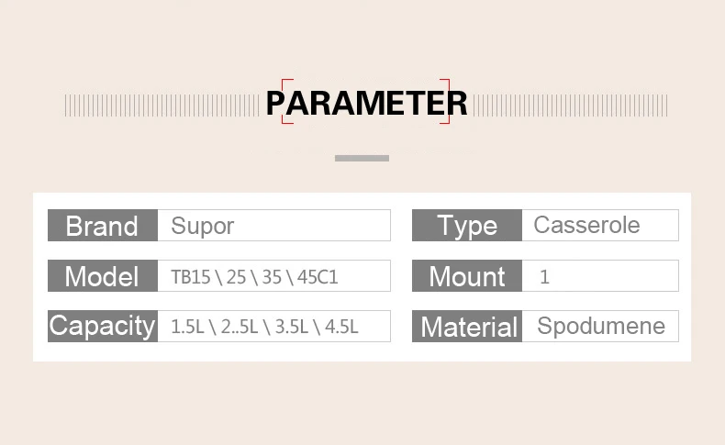Click the 45C1 model text
Viewport: 725px width, 445px height.
(318, 277)
